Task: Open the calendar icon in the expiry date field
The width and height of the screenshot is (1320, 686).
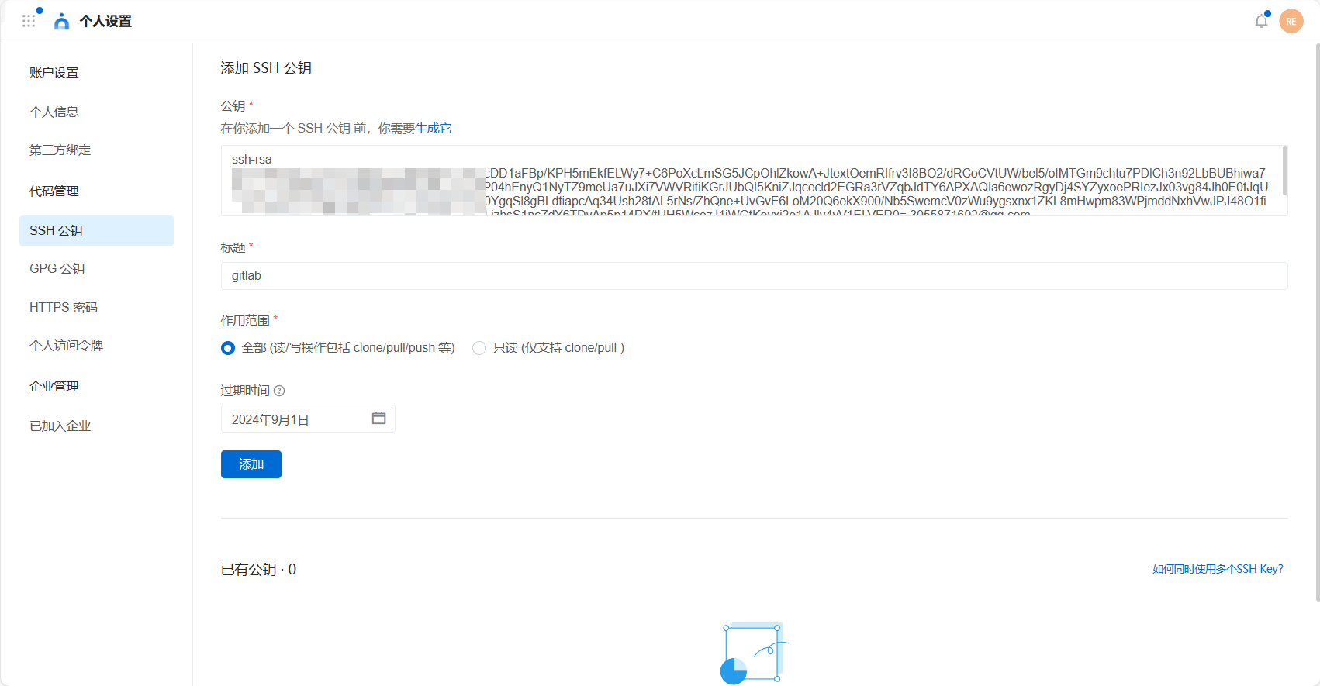Action: coord(378,419)
